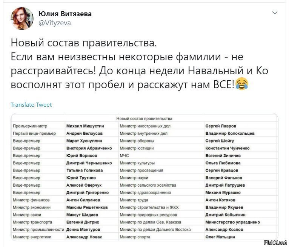The image size is (289, 247).
Task: Click the tweet text about Навальный
Action: pos(139,64)
